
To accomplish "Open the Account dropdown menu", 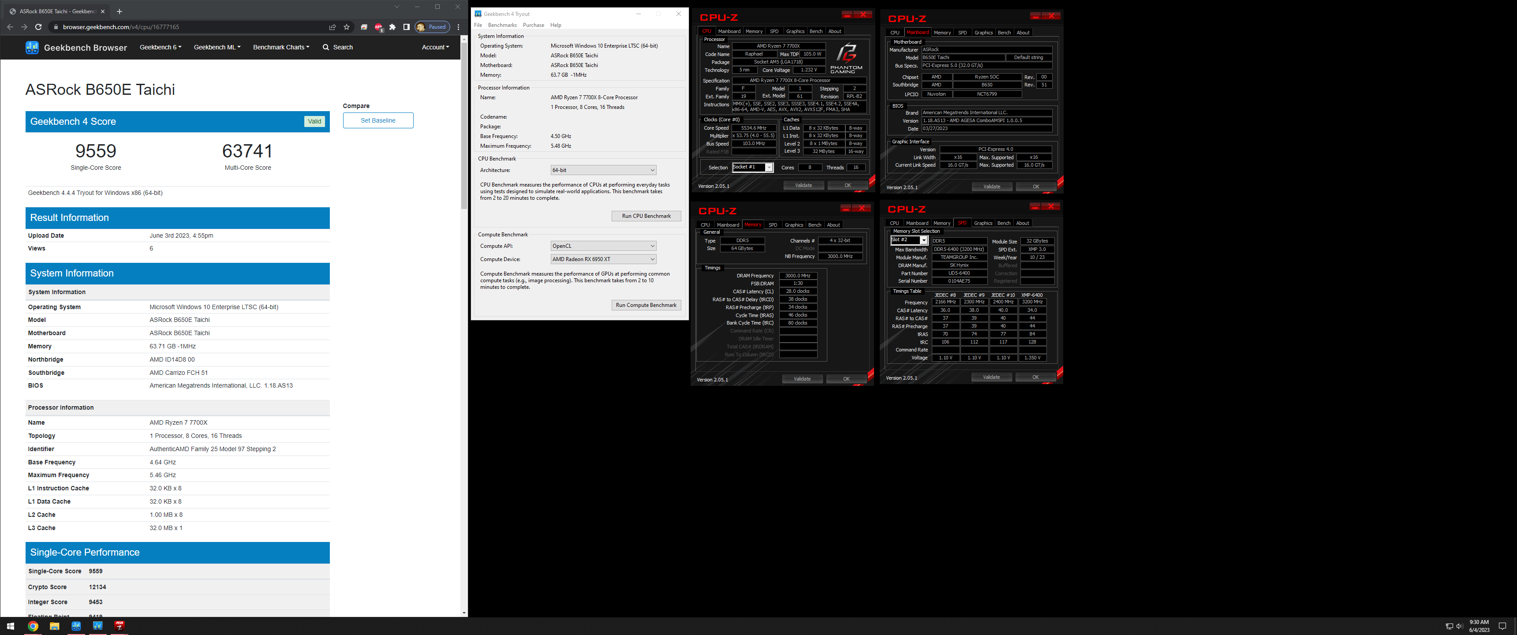I will click(x=435, y=47).
